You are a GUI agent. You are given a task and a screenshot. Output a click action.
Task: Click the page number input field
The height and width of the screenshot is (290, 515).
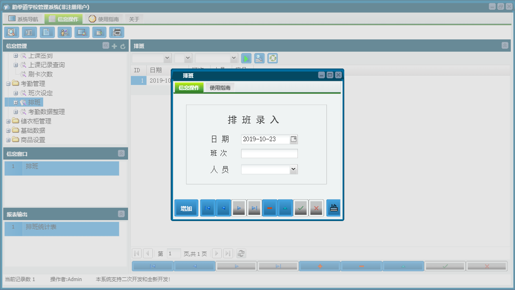click(174, 253)
